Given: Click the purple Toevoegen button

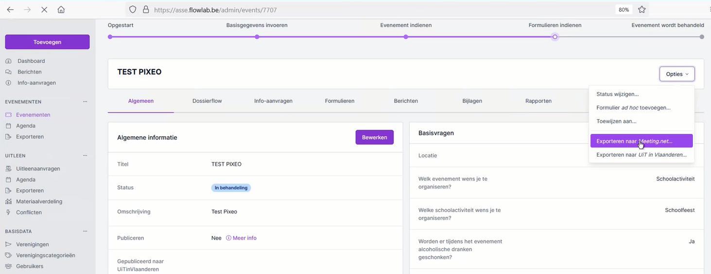Looking at the screenshot, I should pyautogui.click(x=47, y=42).
